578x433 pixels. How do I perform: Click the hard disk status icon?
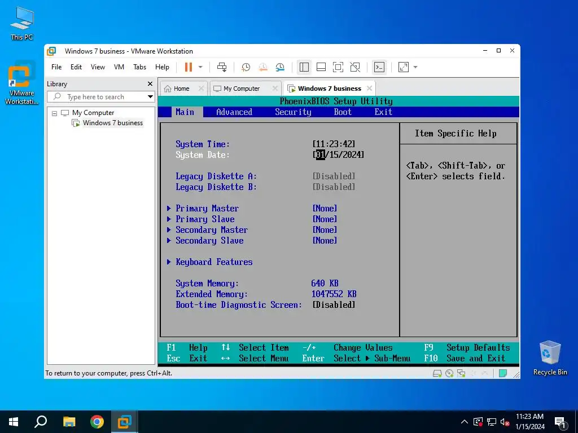437,373
